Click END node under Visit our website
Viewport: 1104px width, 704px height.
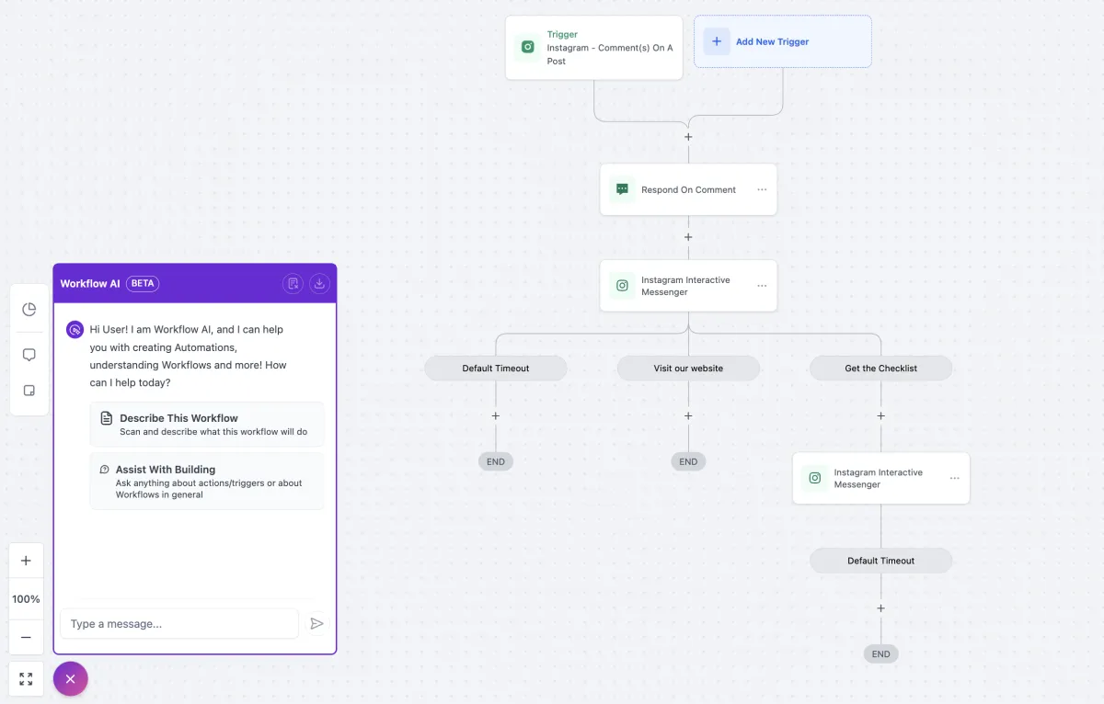pyautogui.click(x=688, y=461)
